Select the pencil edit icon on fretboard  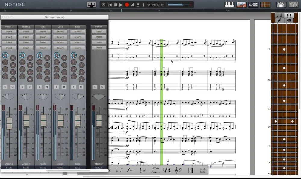pos(280,20)
